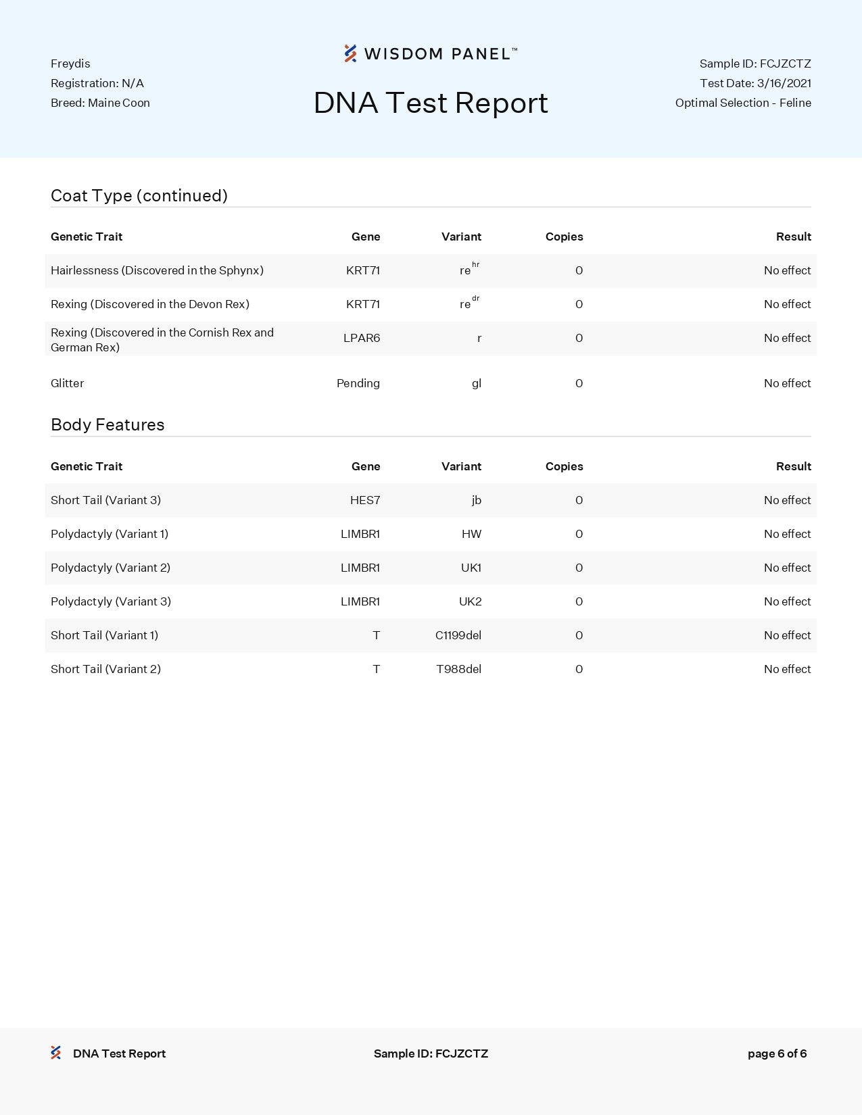Click Polydactyly (Variant 3) trait name
Screen dimensions: 862x1115
(x=111, y=601)
